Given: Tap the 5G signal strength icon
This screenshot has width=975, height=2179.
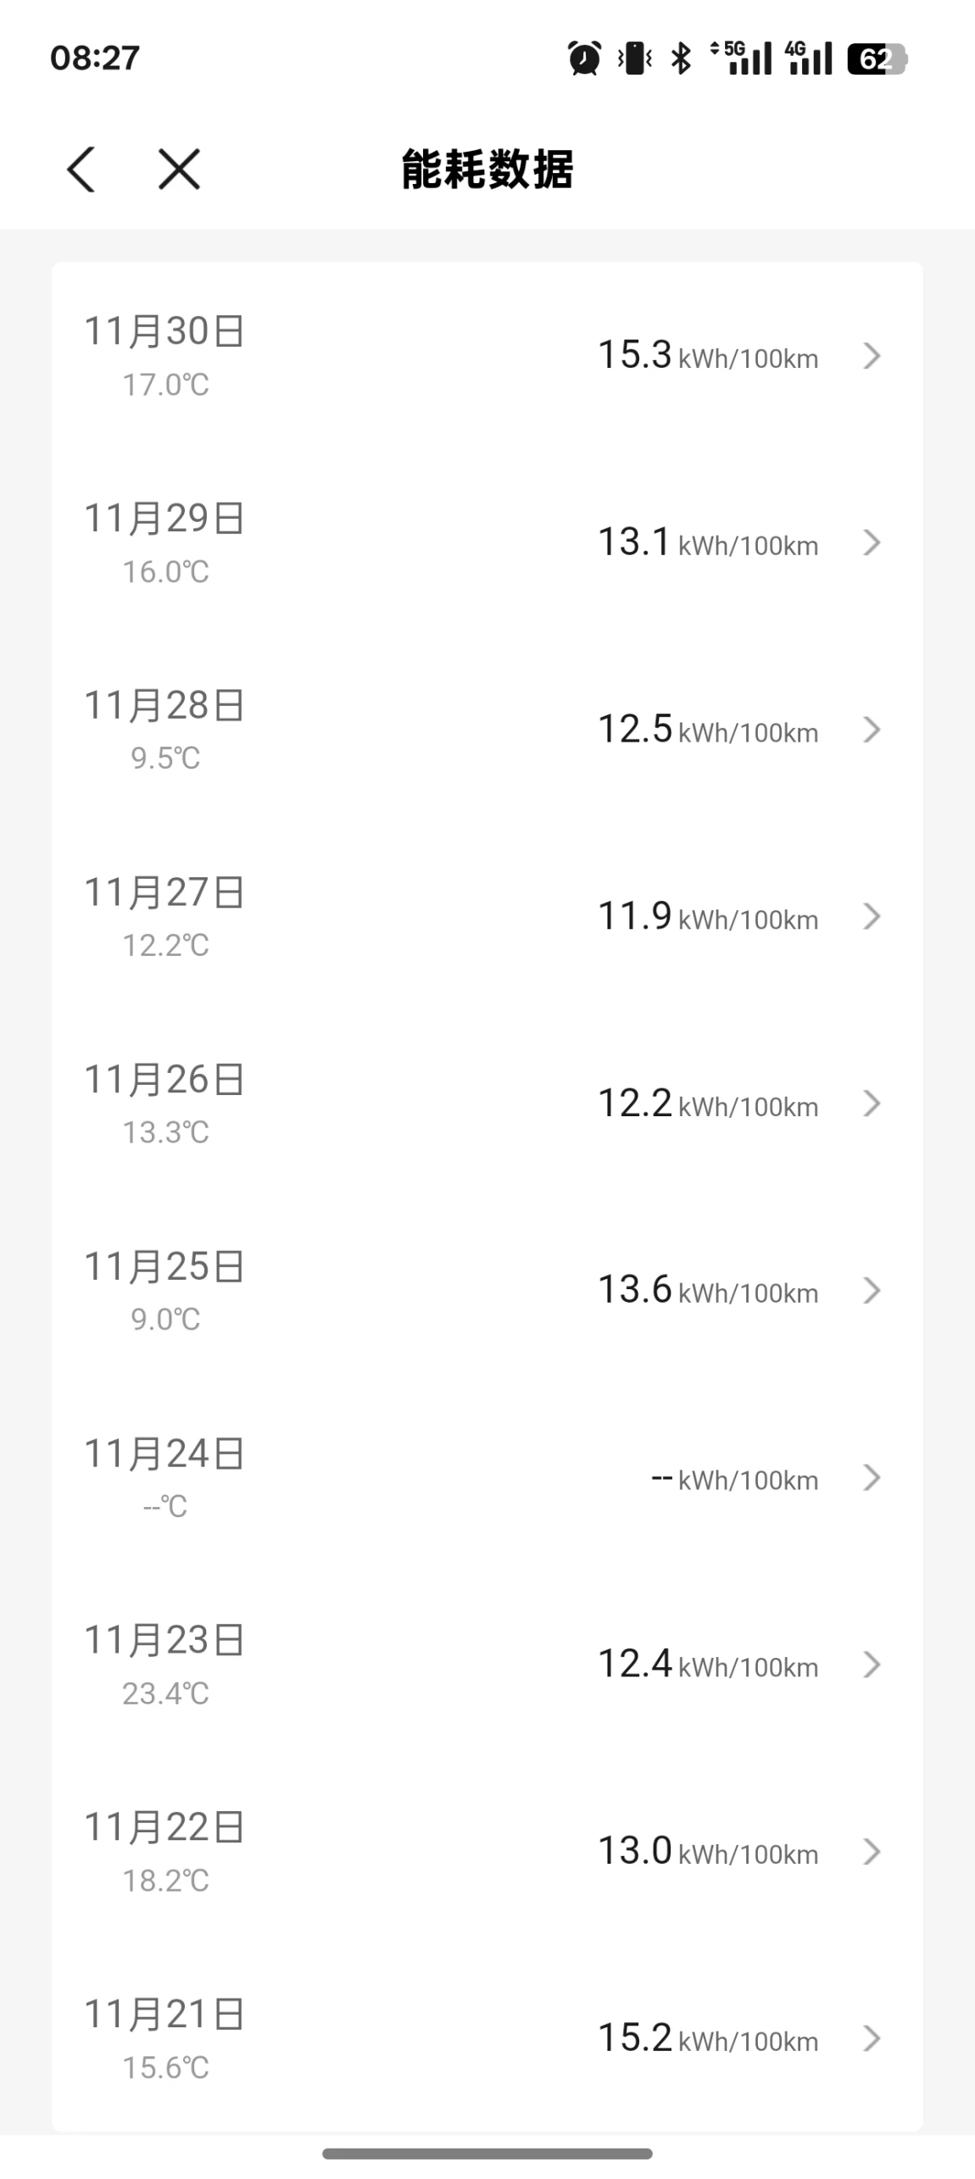Looking at the screenshot, I should [742, 58].
